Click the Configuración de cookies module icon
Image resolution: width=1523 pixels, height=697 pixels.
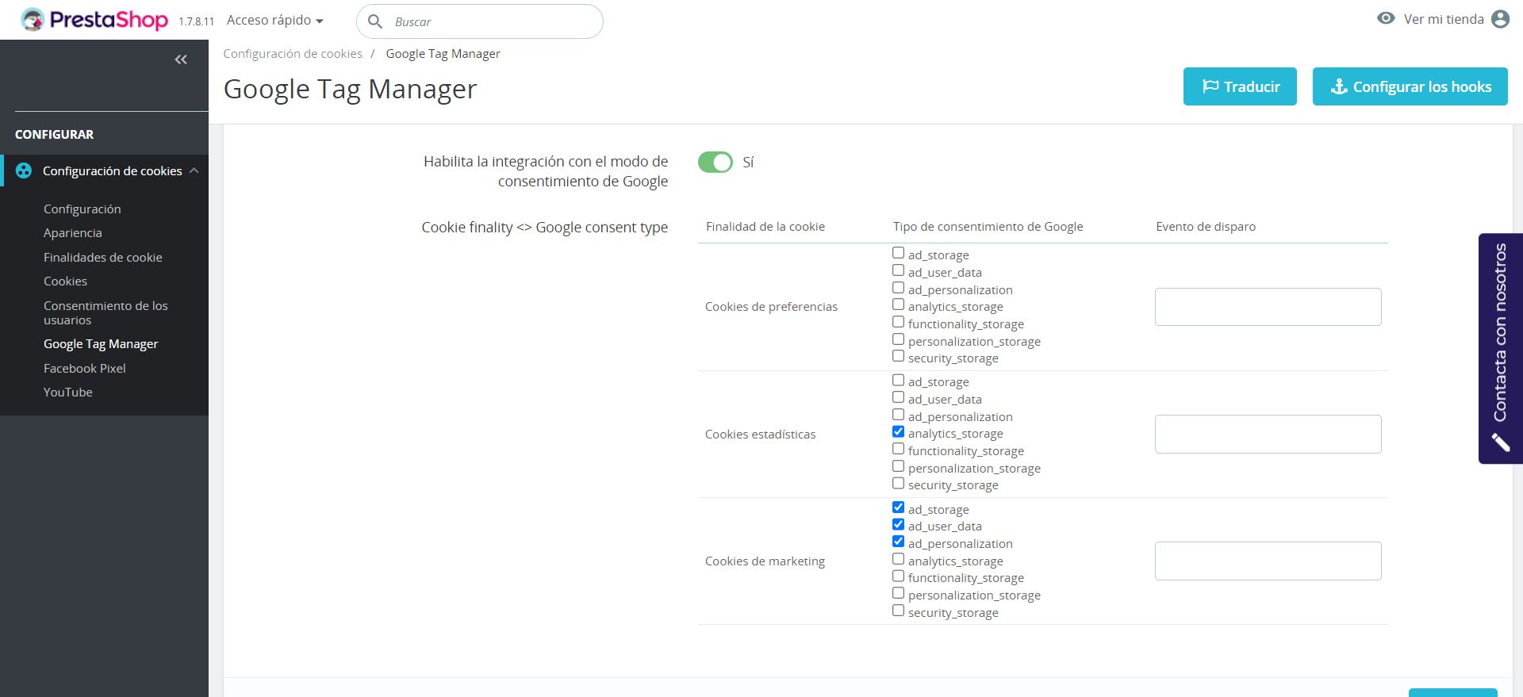click(24, 170)
